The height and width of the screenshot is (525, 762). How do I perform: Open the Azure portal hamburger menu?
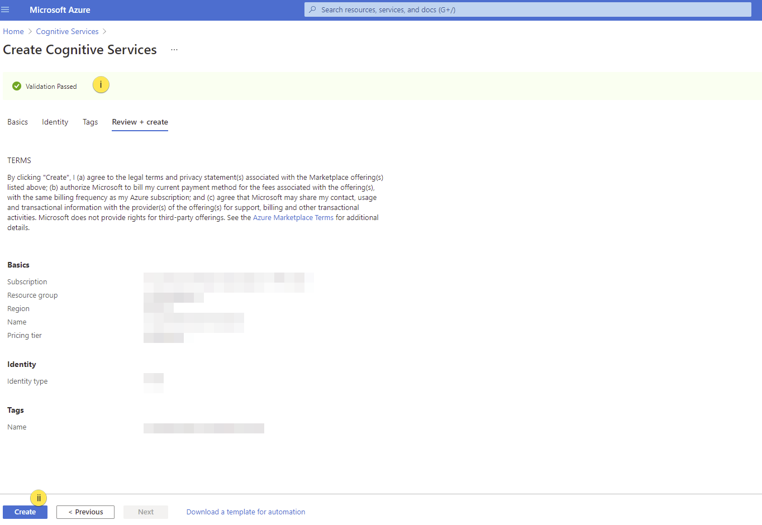pyautogui.click(x=6, y=9)
